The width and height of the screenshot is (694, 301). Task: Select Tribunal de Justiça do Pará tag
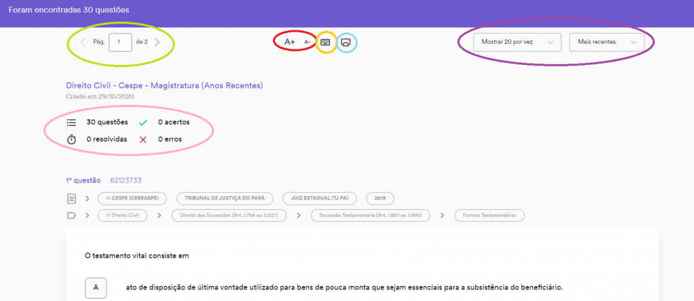tap(225, 198)
